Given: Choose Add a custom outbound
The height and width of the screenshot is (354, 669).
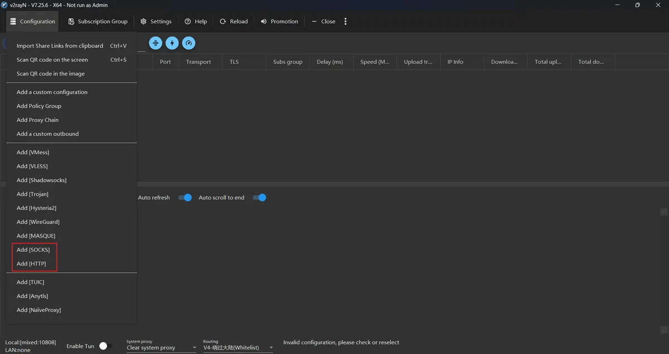Looking at the screenshot, I should tap(71, 134).
